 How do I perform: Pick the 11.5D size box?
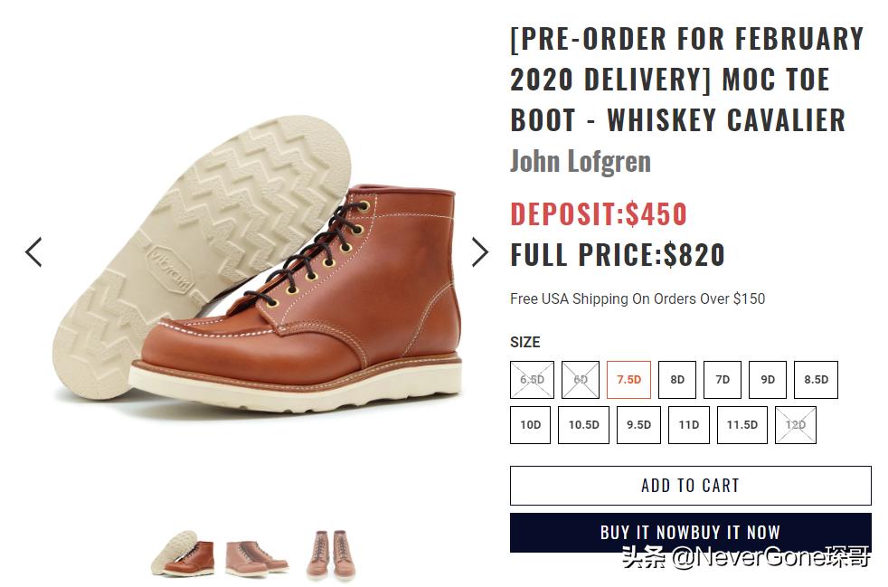click(742, 425)
